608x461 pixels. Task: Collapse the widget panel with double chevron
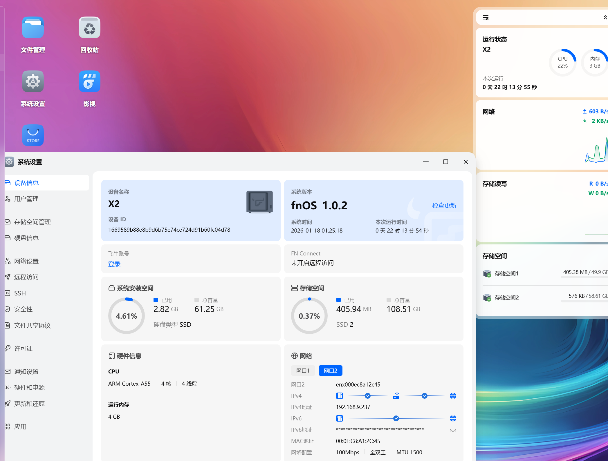[x=605, y=18]
